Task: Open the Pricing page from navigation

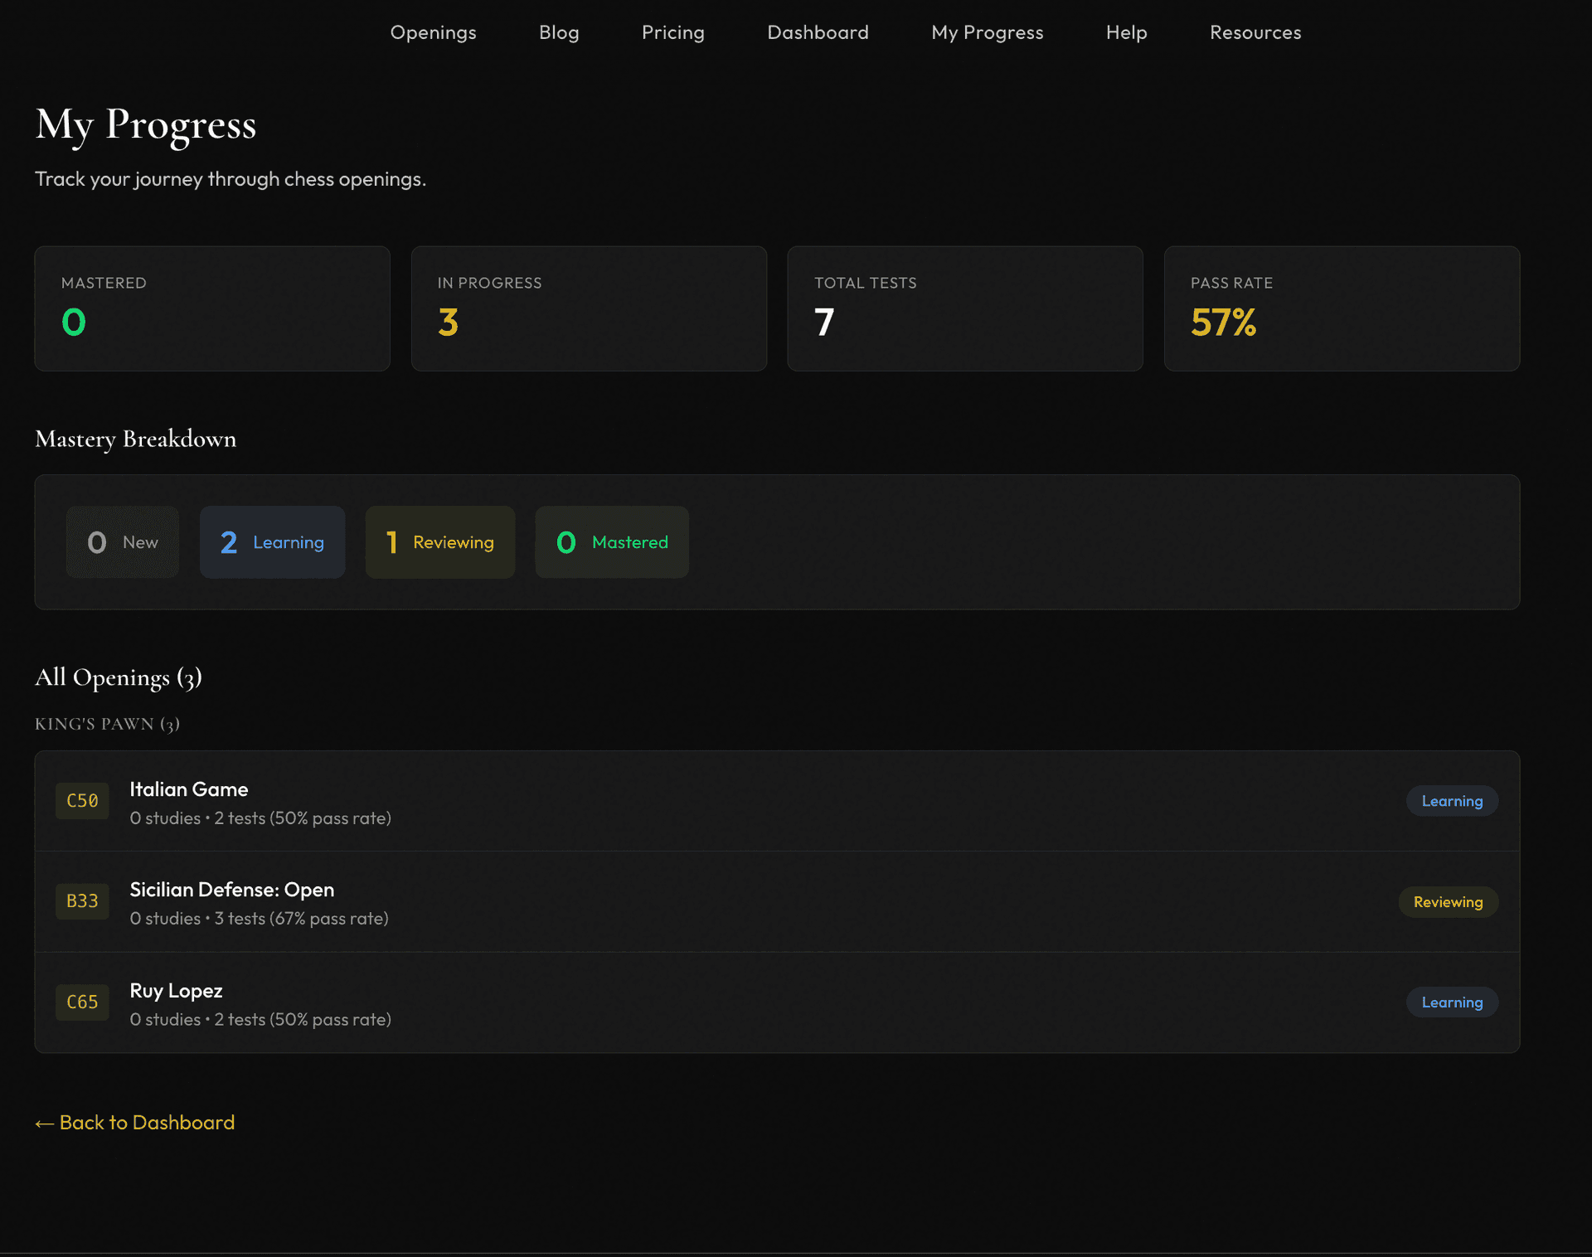Action: click(672, 32)
